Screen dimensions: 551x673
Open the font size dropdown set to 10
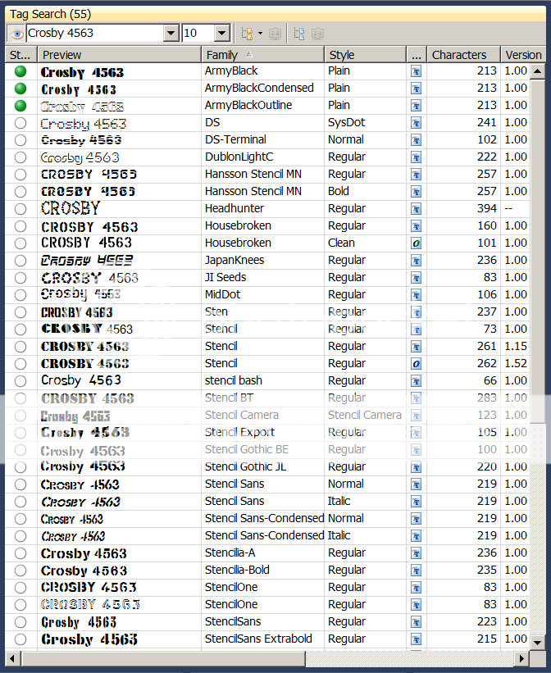click(x=221, y=34)
